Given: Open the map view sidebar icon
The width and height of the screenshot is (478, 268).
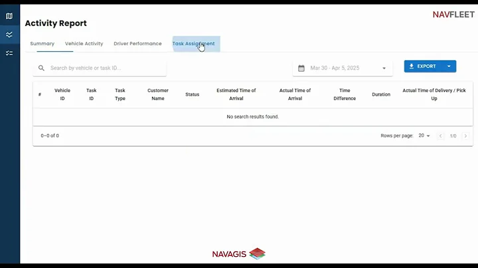Looking at the screenshot, I should click(x=9, y=16).
